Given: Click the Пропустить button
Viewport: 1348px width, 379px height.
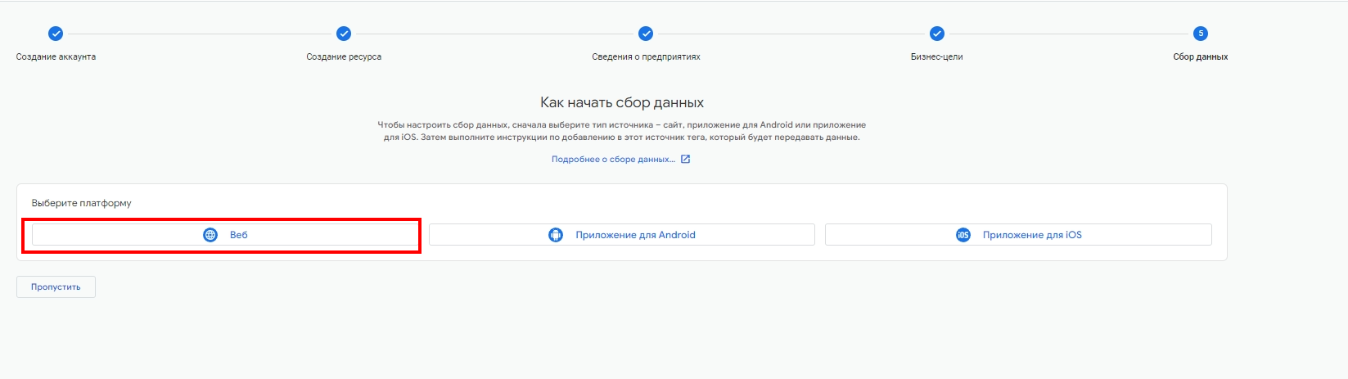Looking at the screenshot, I should pos(56,287).
